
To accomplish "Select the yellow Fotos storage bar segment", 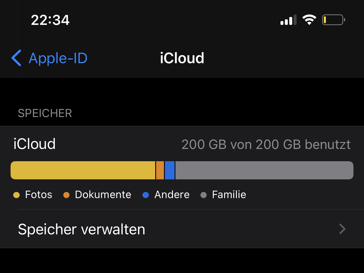I will 83,170.
